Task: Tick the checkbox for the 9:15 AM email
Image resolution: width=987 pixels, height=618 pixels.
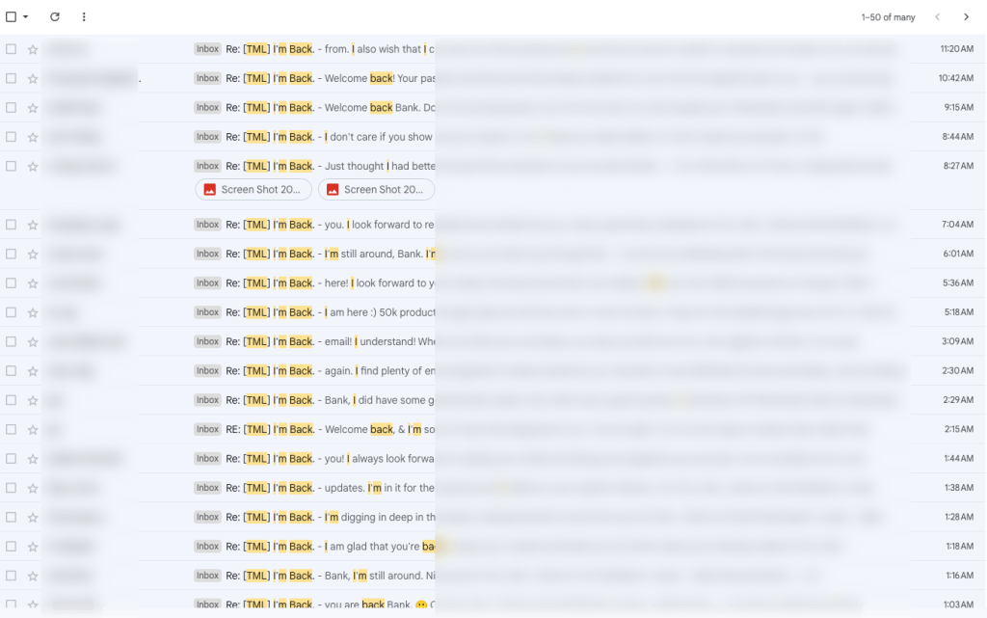Action: [12, 108]
